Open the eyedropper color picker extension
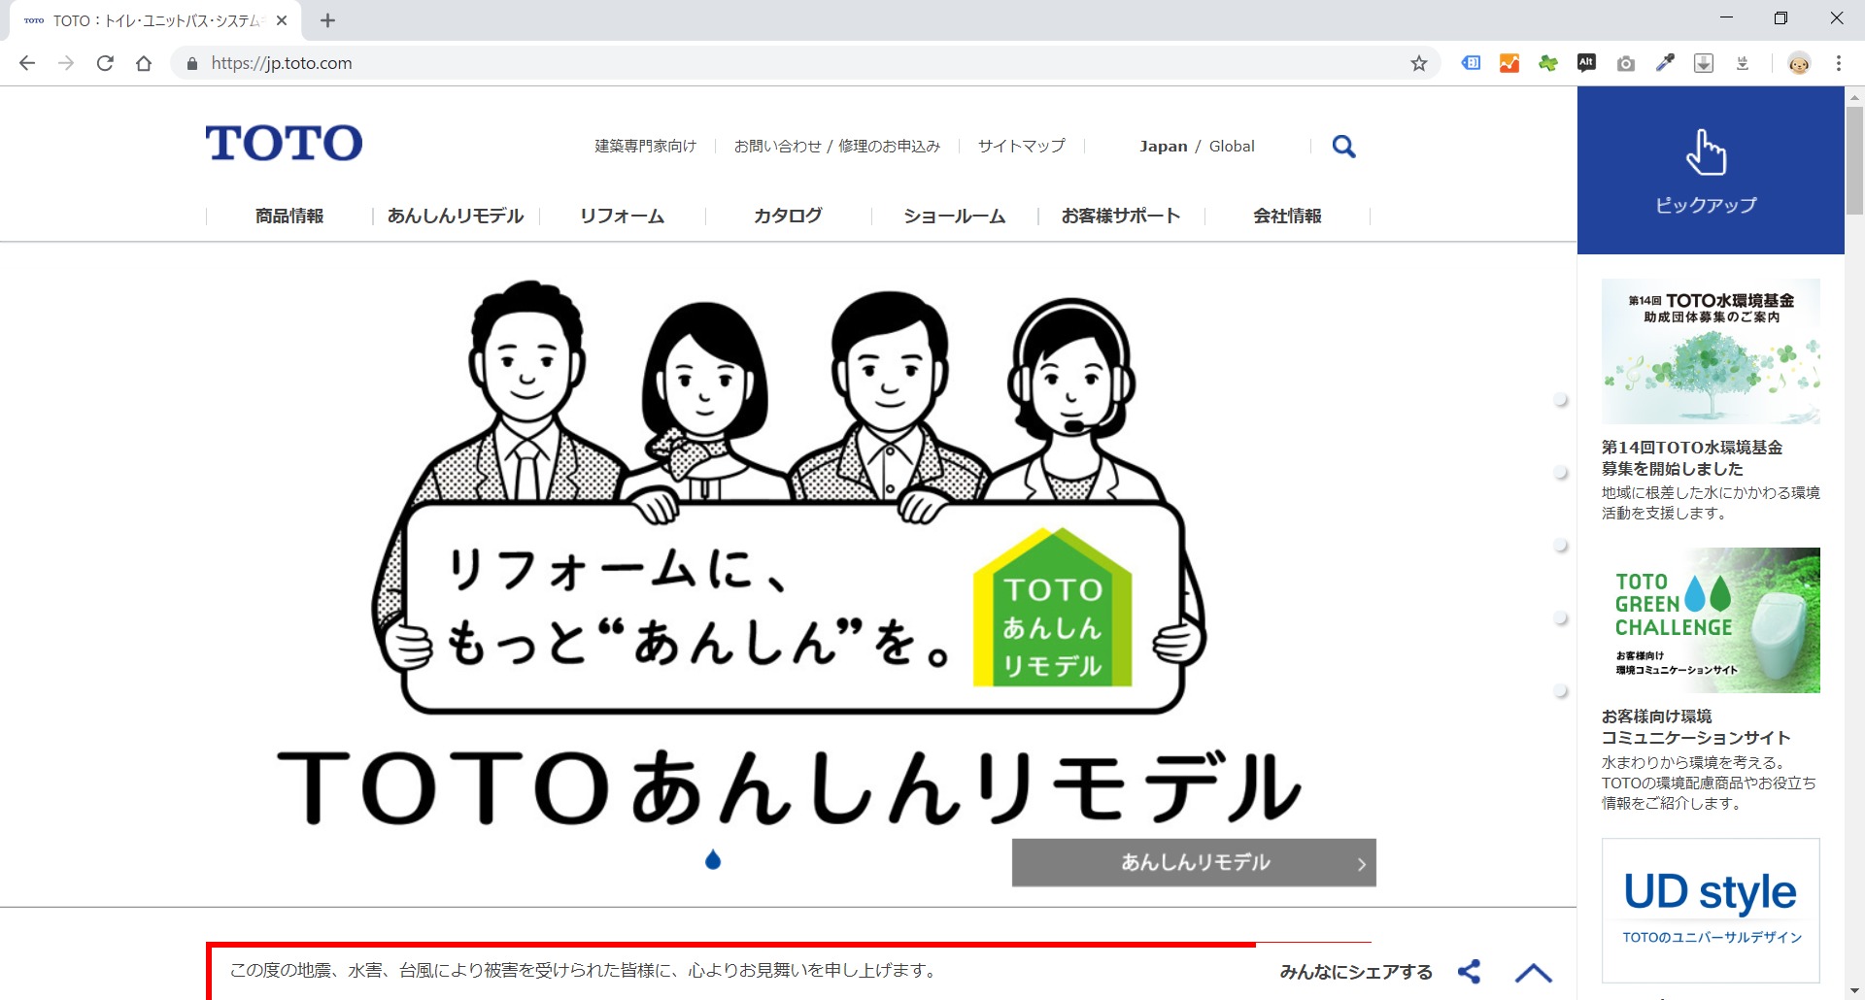This screenshot has height=1000, width=1865. tap(1665, 63)
